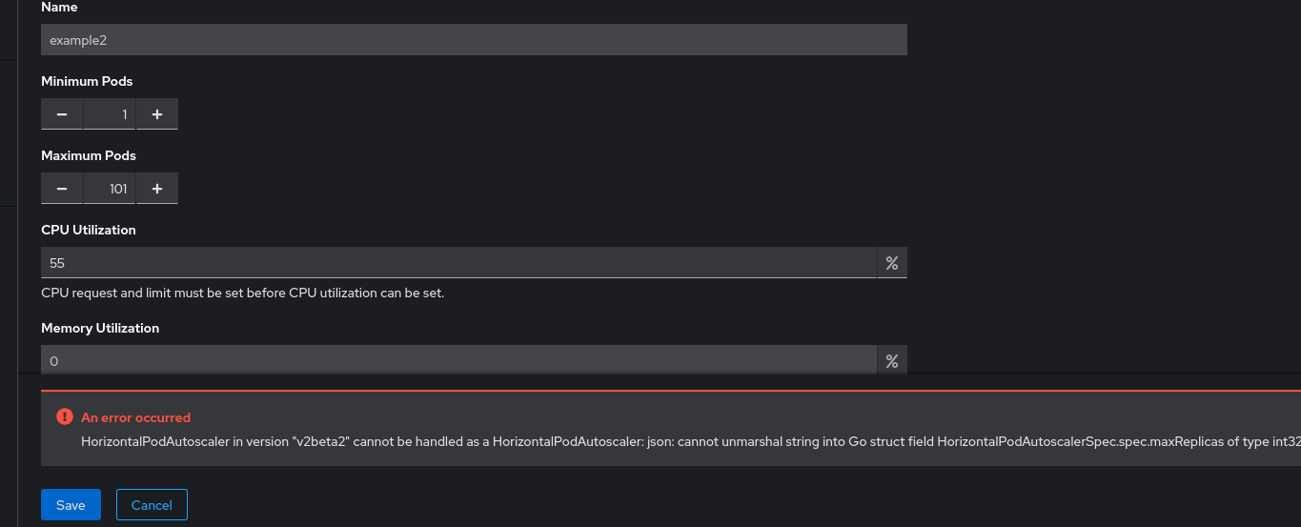
Task: Click the Minimum Pods value field
Action: (110, 114)
